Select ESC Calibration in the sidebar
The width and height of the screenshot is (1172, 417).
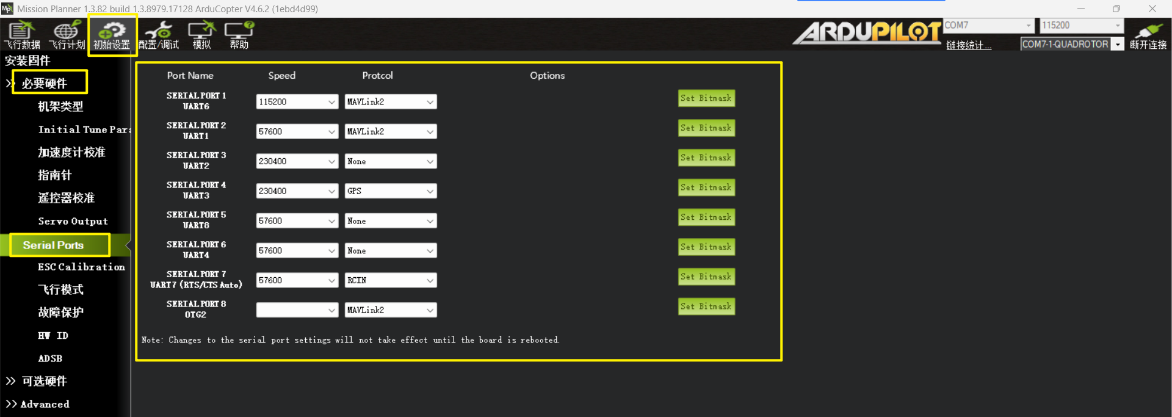[x=81, y=267]
